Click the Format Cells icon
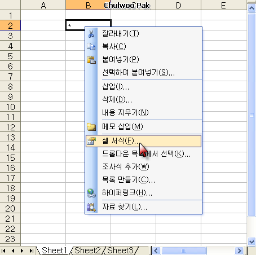The image size is (256, 255). click(x=91, y=141)
